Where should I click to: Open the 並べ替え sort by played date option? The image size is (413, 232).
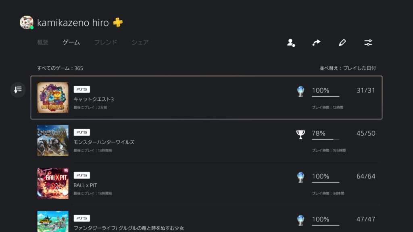tap(349, 68)
